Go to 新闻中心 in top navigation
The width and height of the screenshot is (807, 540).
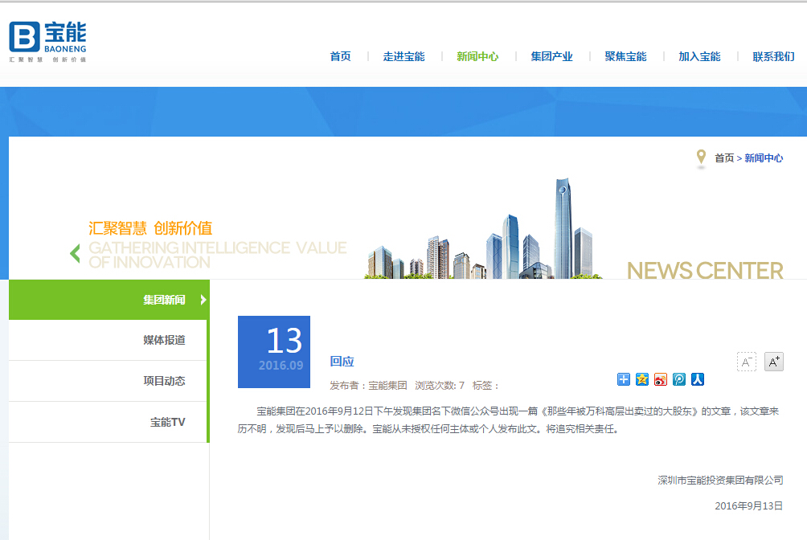pos(477,56)
